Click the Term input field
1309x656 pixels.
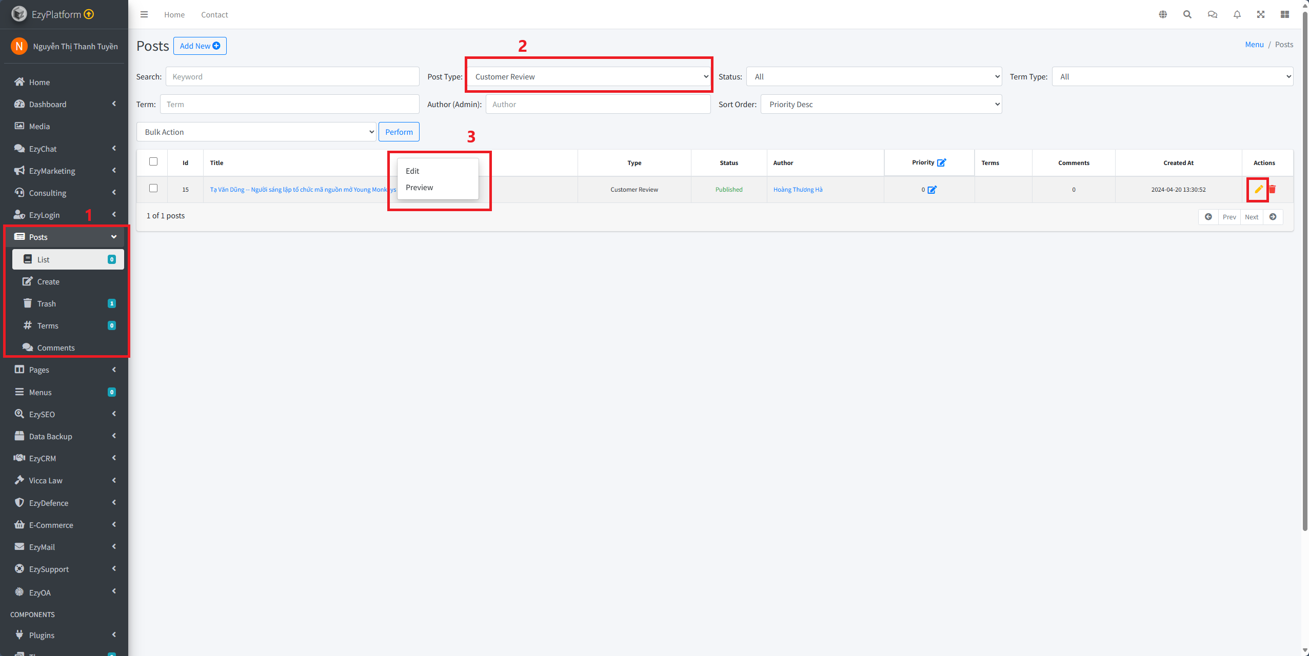pos(290,104)
